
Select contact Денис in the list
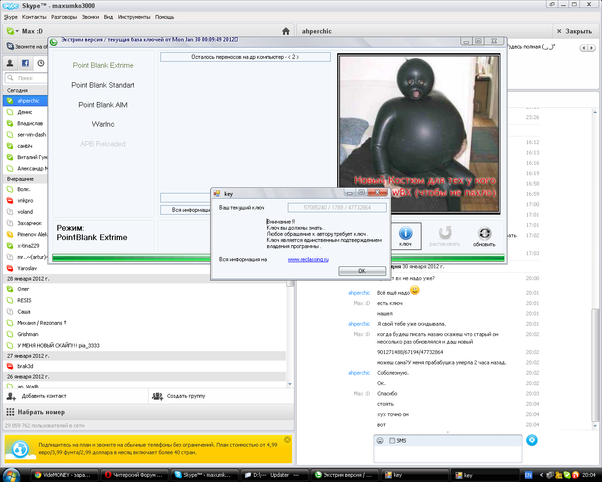click(25, 112)
